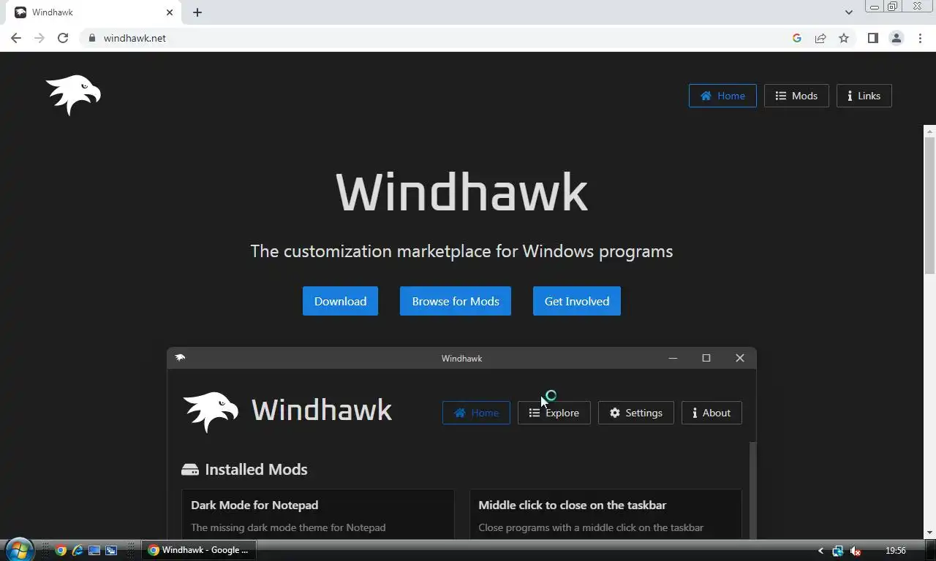Click the customization marketplace tagline
Screen dimensions: 936x561
click(x=461, y=251)
